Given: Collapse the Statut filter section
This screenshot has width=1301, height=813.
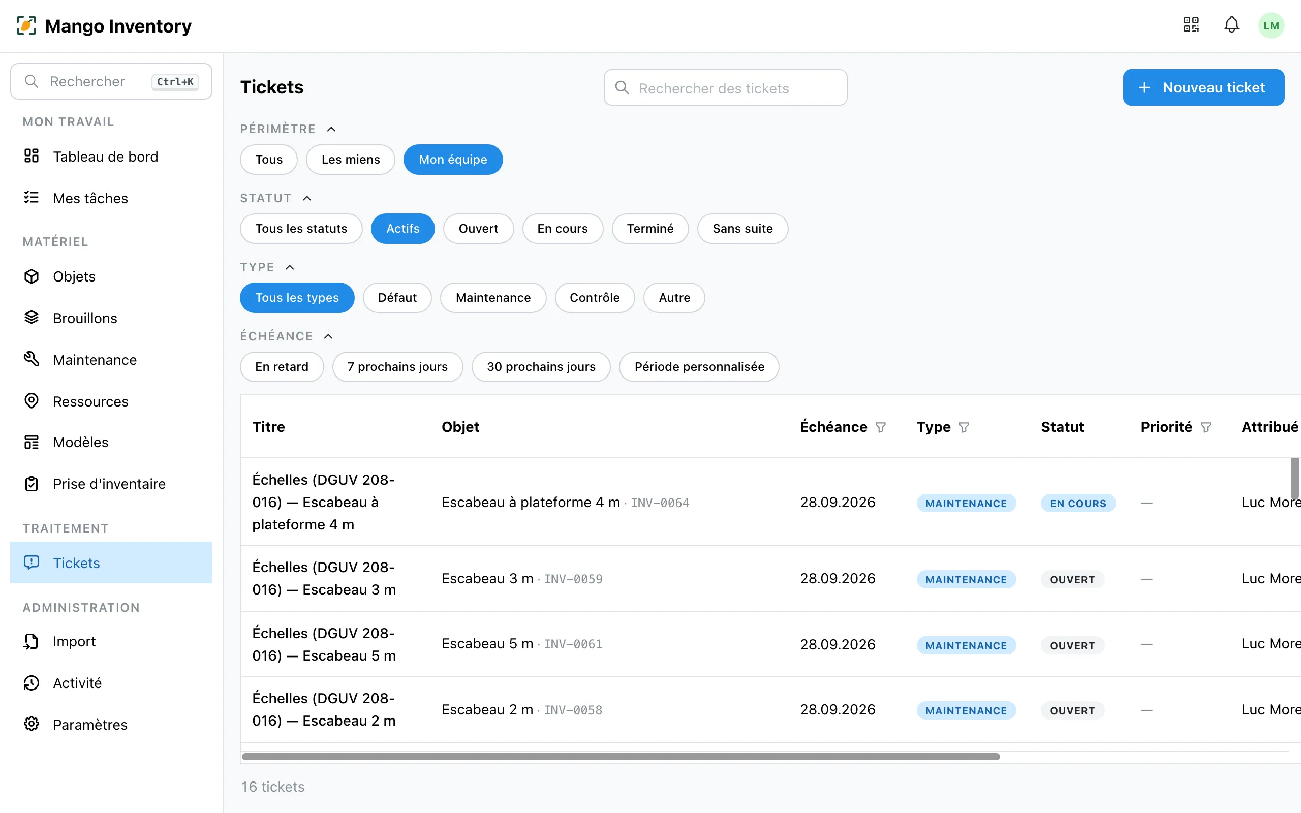Looking at the screenshot, I should [307, 198].
